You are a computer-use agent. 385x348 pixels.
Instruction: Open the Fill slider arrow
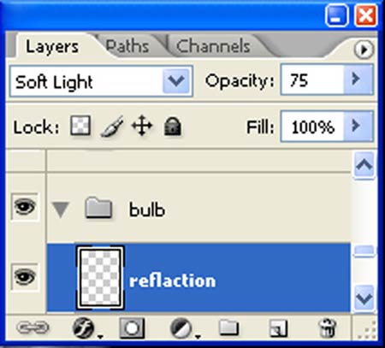click(x=358, y=127)
